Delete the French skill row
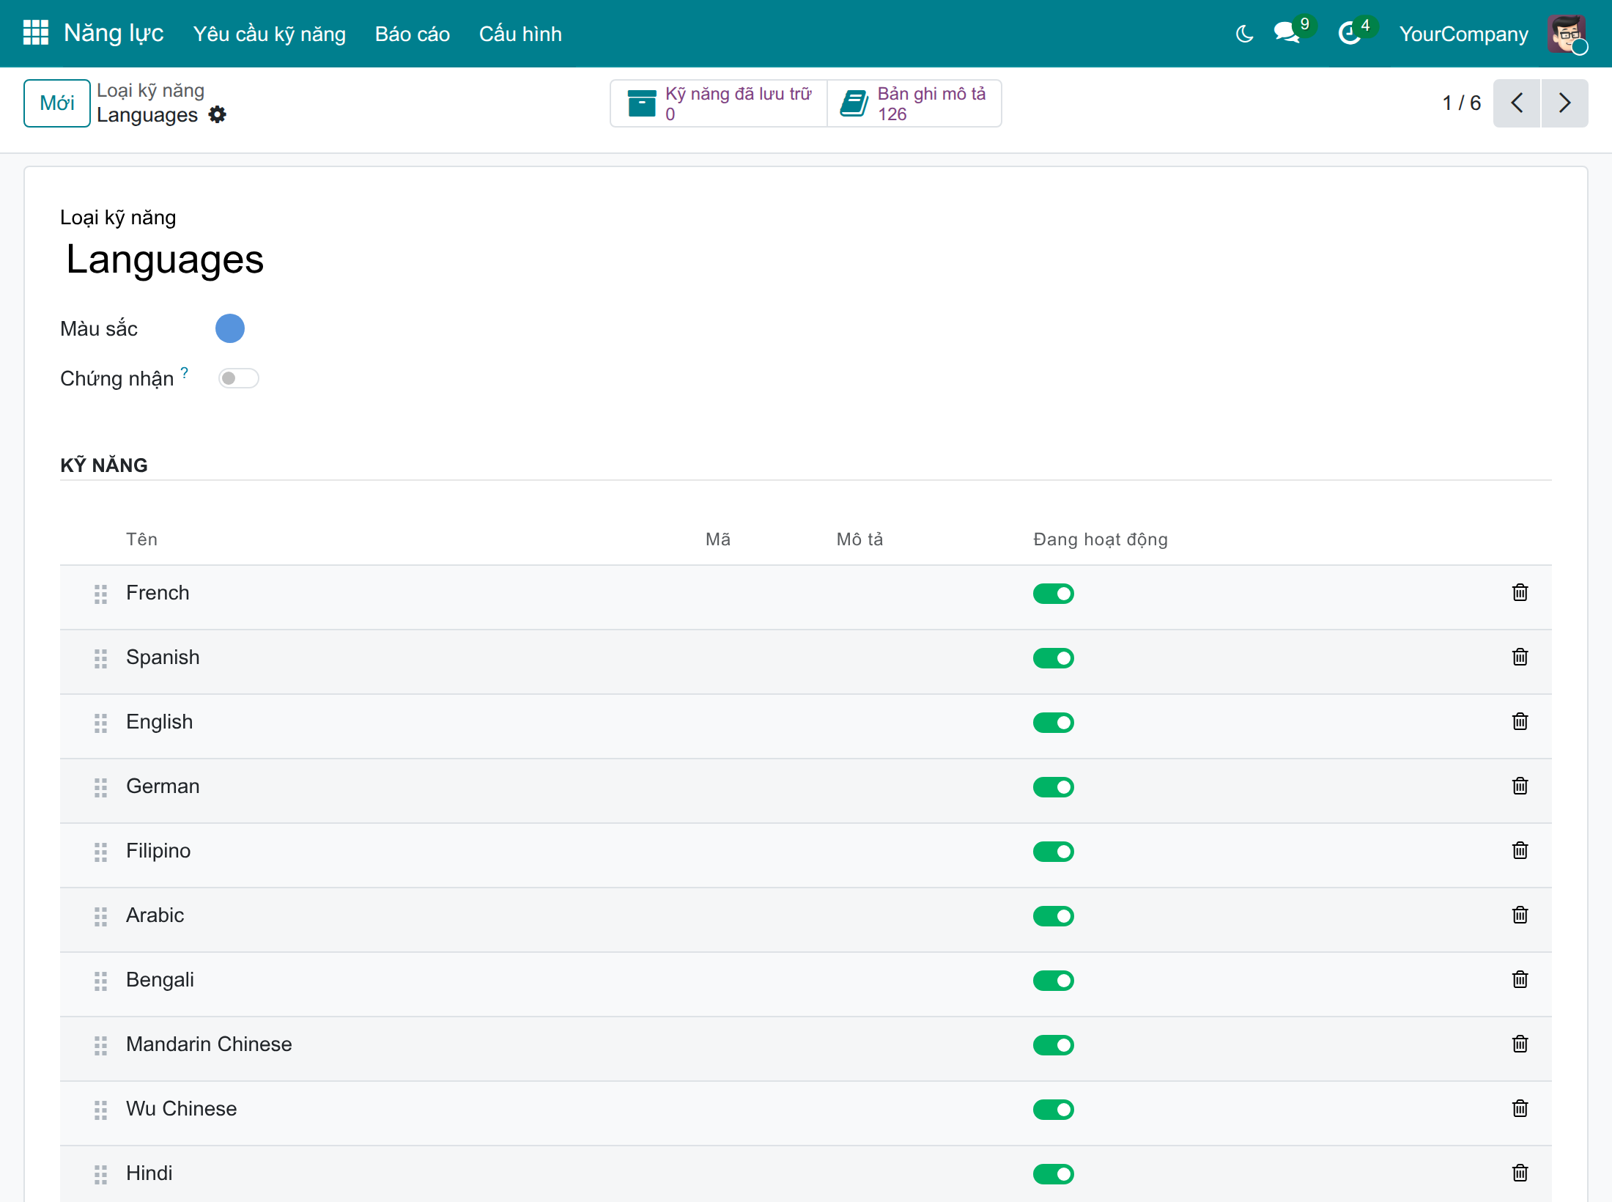The image size is (1612, 1202). (x=1520, y=592)
